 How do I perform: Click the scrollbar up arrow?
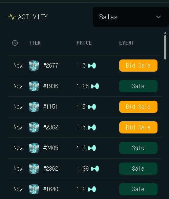[165, 33]
